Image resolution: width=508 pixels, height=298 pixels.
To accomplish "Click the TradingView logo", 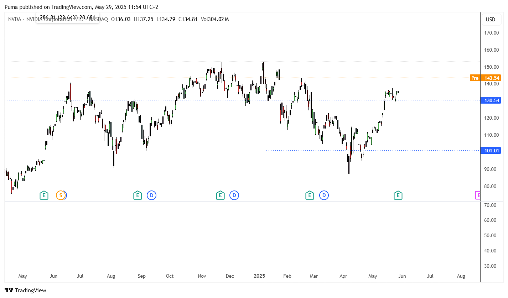I will [x=25, y=290].
